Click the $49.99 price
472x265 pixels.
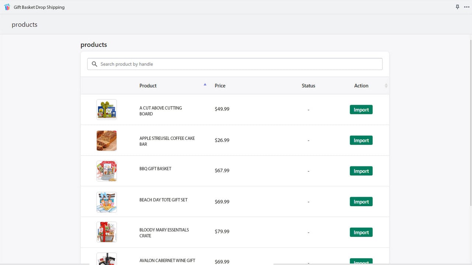point(222,109)
